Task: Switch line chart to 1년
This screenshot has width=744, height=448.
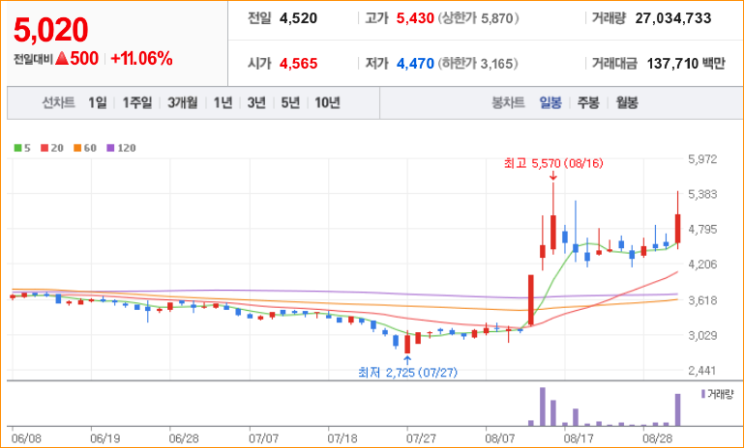Action: [x=223, y=102]
